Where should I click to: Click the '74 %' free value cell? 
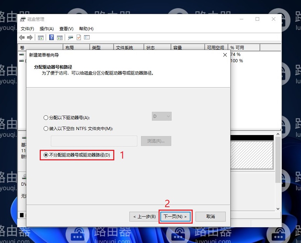point(236,54)
